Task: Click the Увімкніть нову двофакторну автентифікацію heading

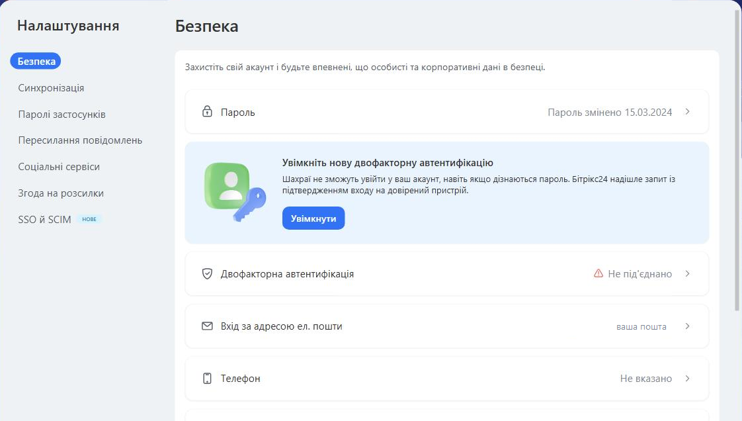Action: click(388, 162)
